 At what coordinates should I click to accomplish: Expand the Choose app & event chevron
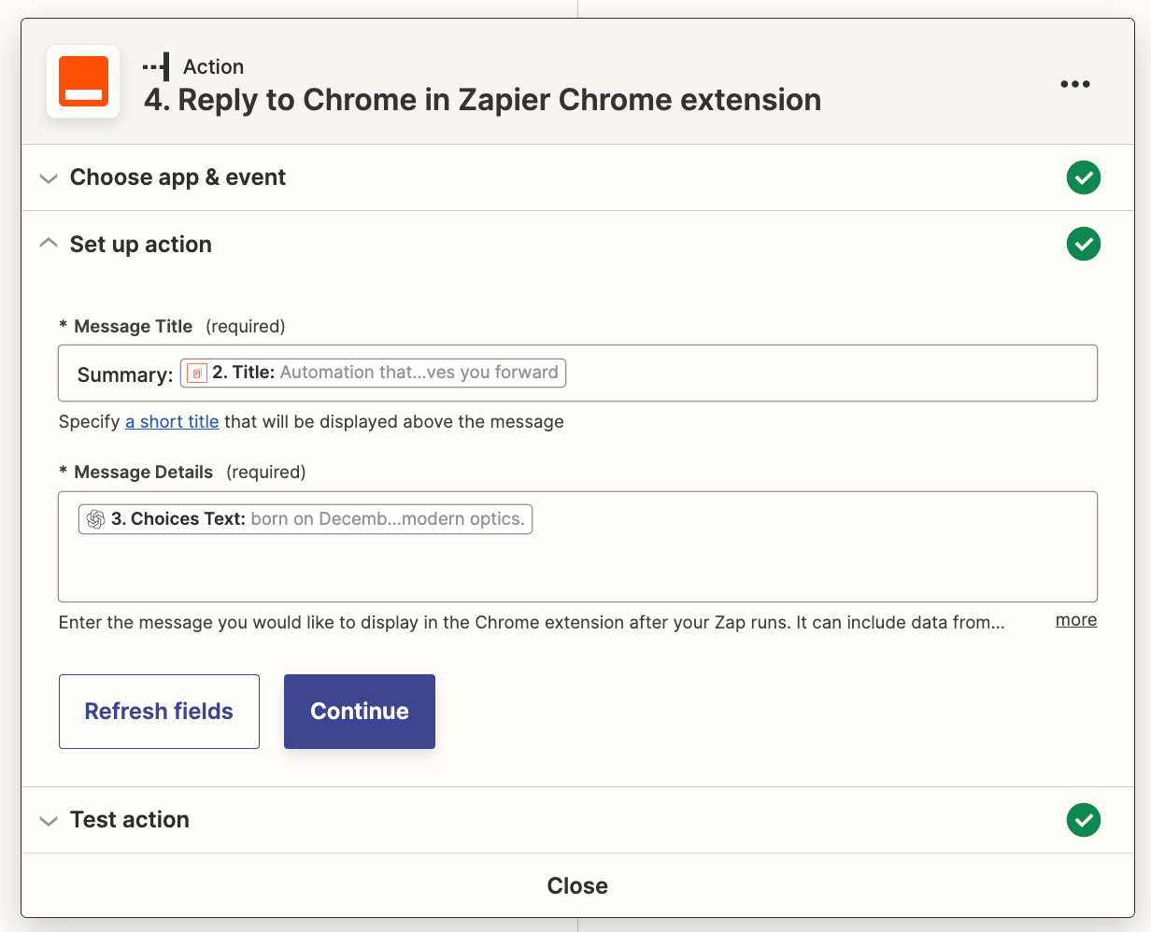tap(49, 178)
